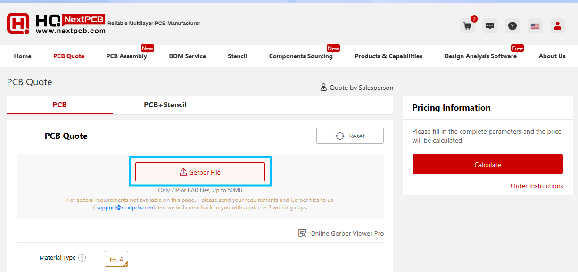This screenshot has height=272, width=578.
Task: Open the user account profile icon
Action: 558,26
